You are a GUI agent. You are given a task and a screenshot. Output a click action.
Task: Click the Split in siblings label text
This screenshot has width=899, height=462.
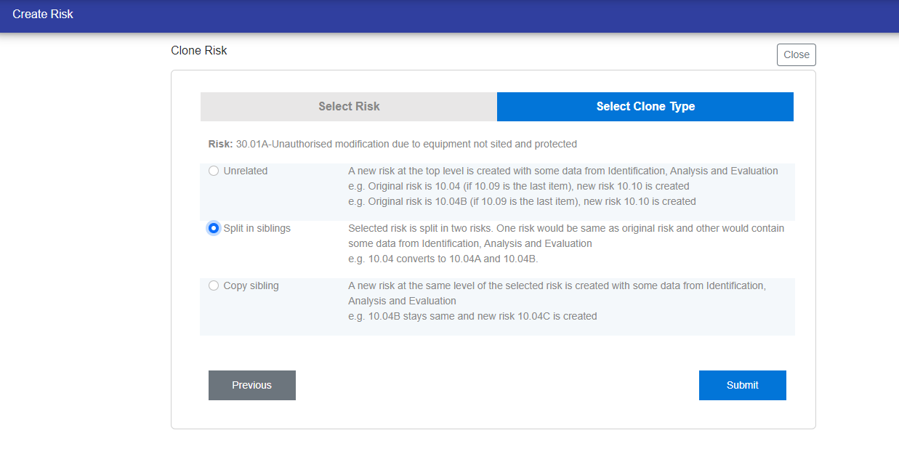[257, 228]
